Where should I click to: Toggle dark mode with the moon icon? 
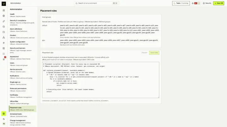pyautogui.click(x=4, y=119)
